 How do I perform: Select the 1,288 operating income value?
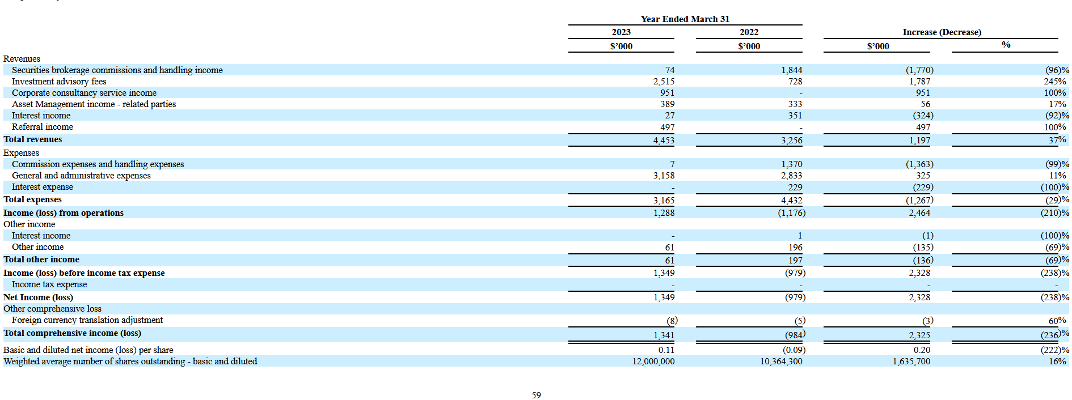click(664, 213)
